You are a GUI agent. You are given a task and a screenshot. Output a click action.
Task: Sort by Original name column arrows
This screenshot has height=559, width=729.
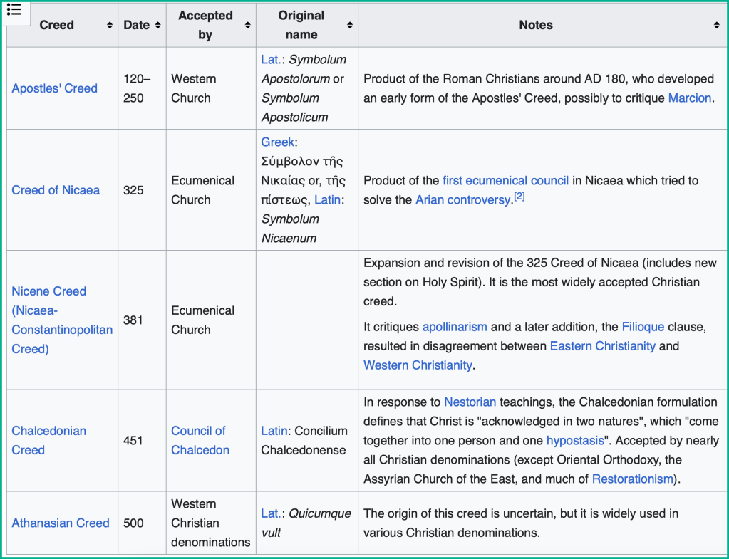350,26
